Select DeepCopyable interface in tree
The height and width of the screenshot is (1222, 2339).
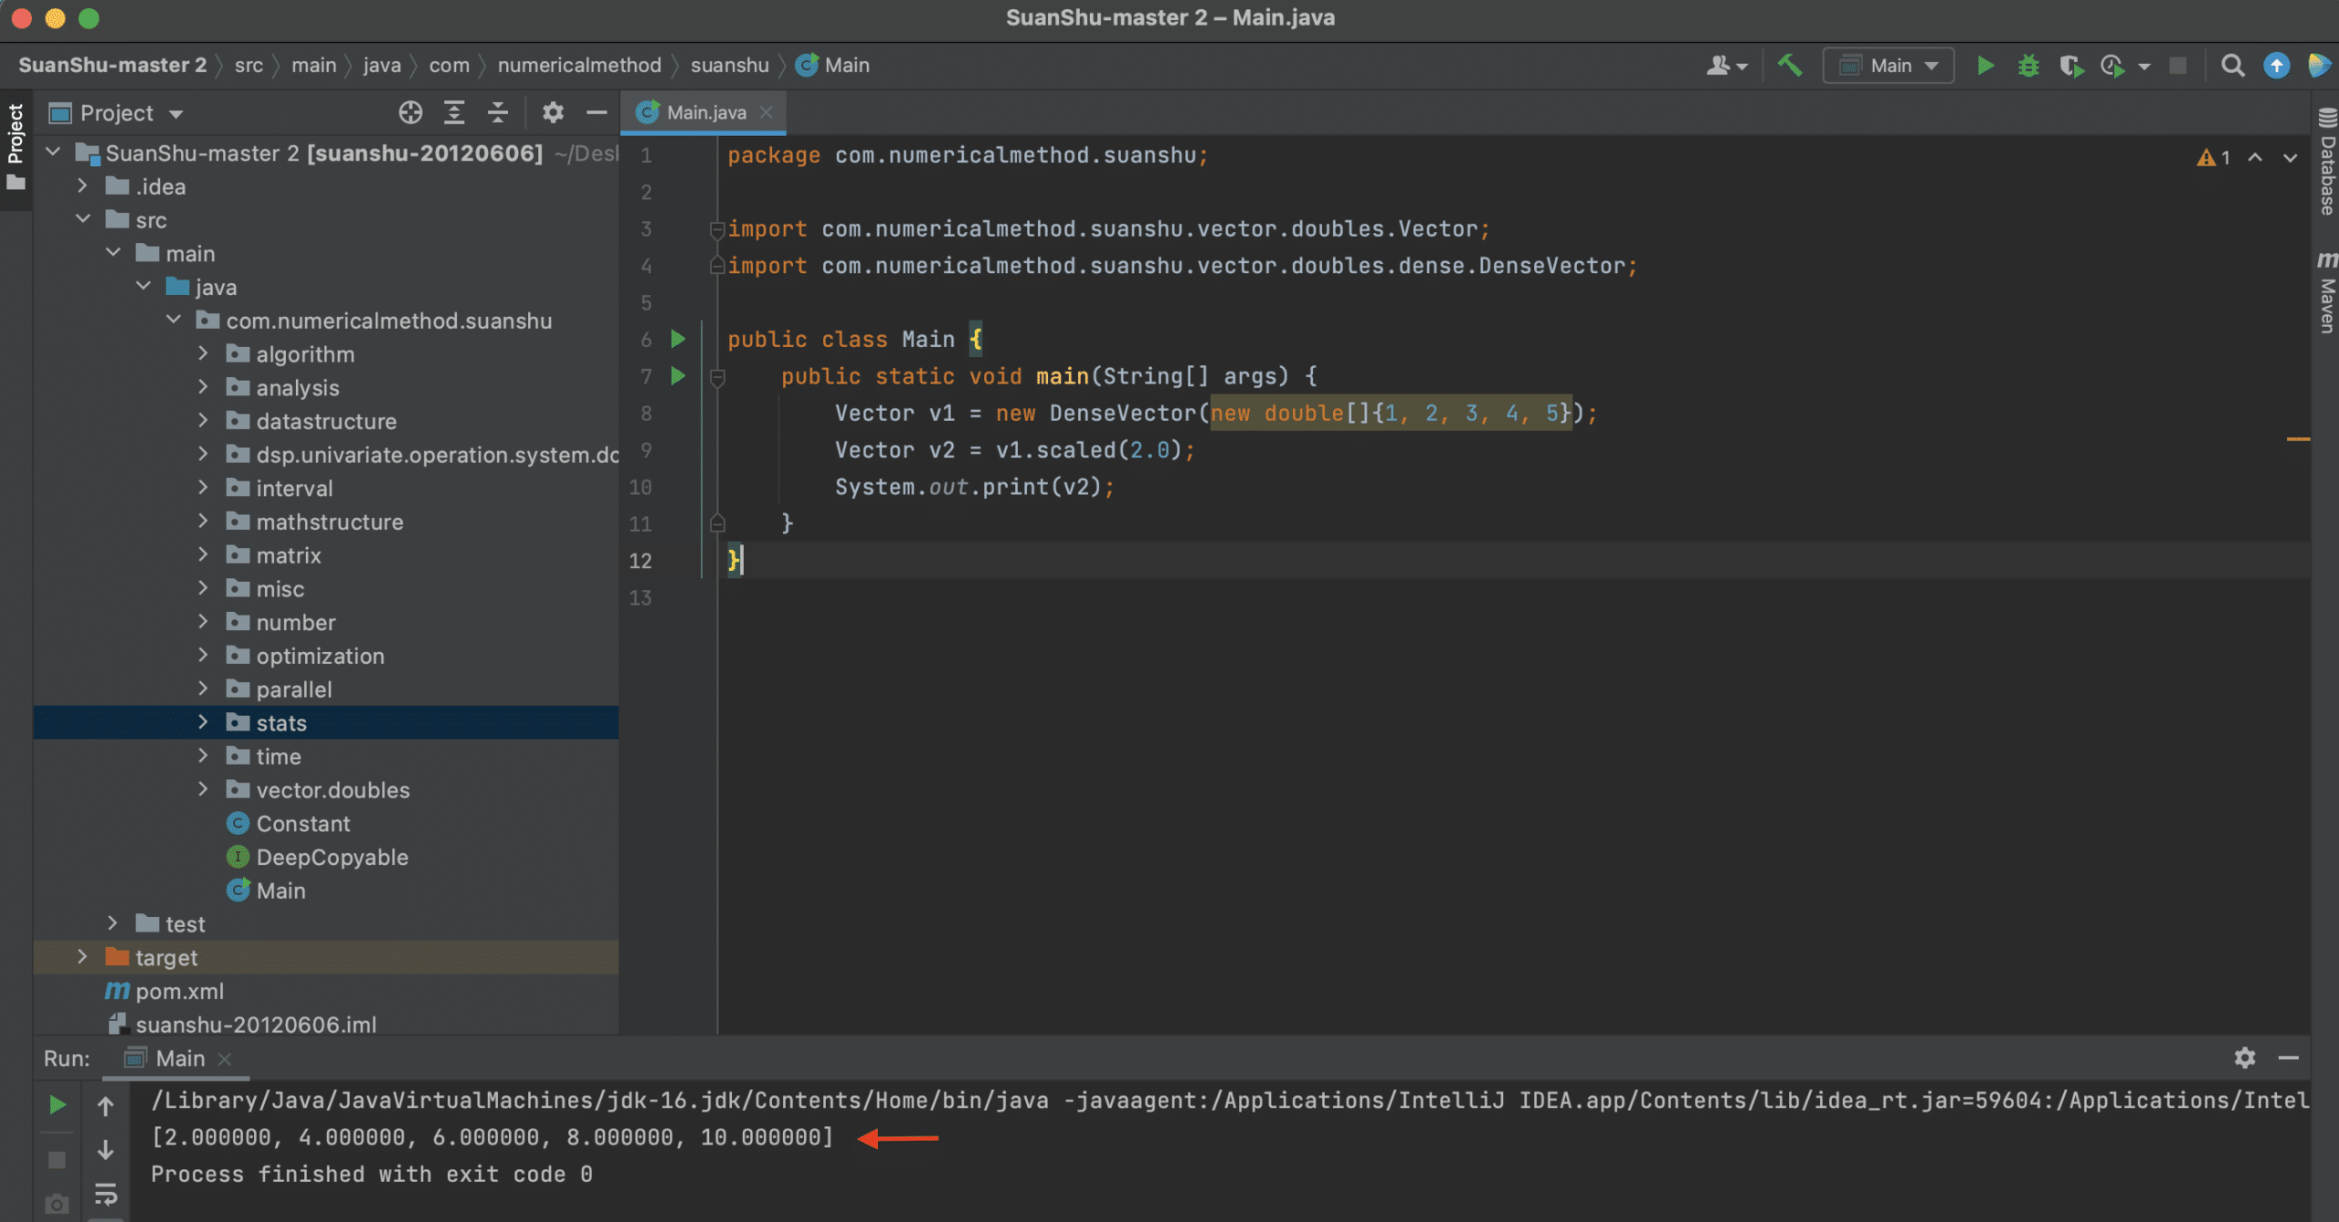332,857
